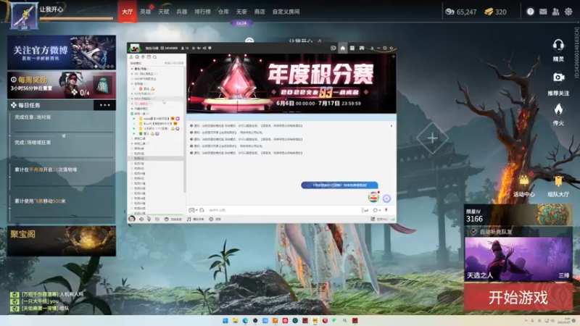This screenshot has height=326, width=580.
Task: Click search icon above channel list
Action: [154, 57]
